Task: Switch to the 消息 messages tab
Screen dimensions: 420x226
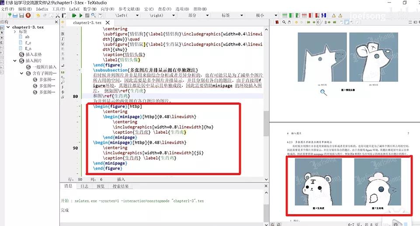Action: (x=68, y=186)
